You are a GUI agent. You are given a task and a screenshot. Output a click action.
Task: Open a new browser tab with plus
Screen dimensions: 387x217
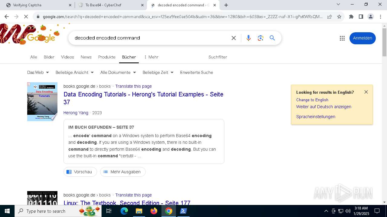(x=226, y=5)
